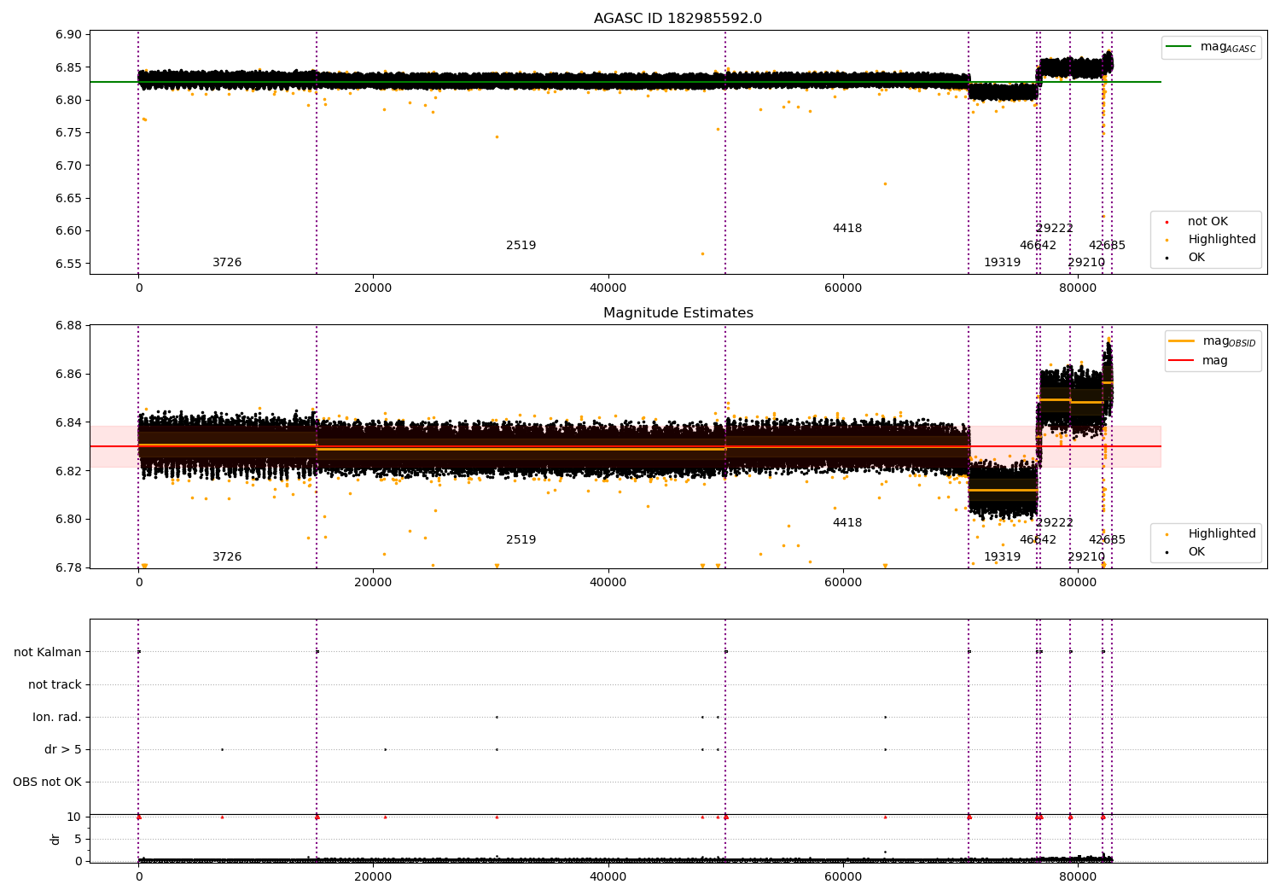Click obsid label 2519 in Magnitude Estimates plot

[521, 540]
